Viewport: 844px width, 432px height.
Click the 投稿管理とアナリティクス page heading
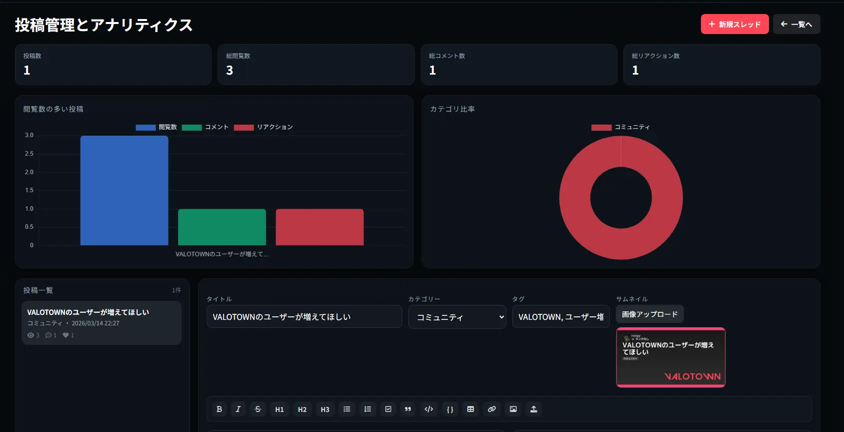click(x=104, y=25)
